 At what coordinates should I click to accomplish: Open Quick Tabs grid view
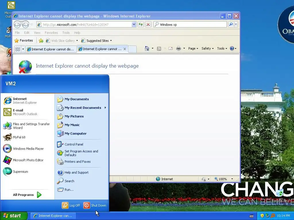tap(18, 49)
